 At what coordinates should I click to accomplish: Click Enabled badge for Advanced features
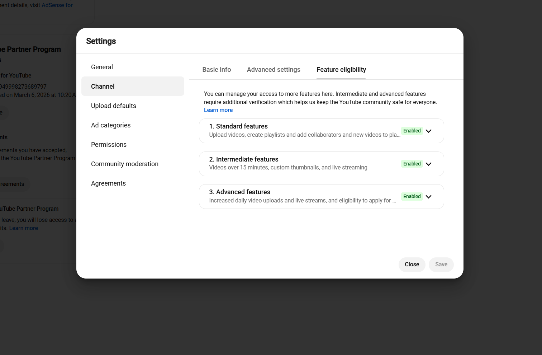pyautogui.click(x=412, y=197)
